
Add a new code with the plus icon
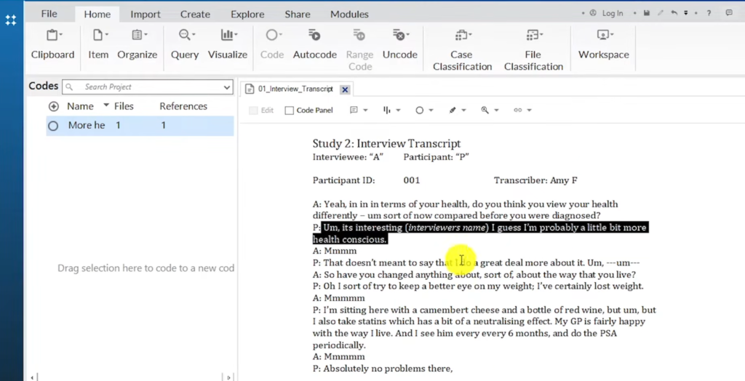coord(54,106)
